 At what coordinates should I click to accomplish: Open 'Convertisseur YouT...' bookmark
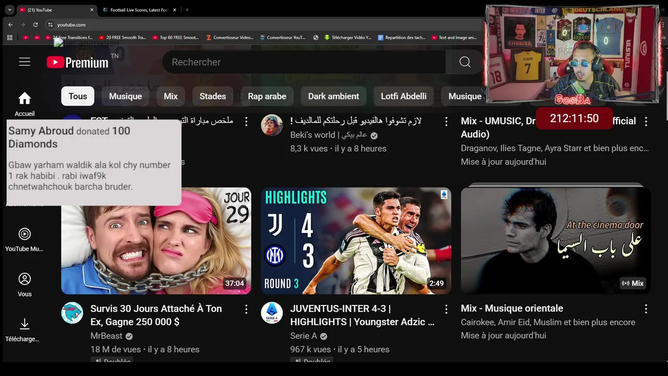[282, 38]
